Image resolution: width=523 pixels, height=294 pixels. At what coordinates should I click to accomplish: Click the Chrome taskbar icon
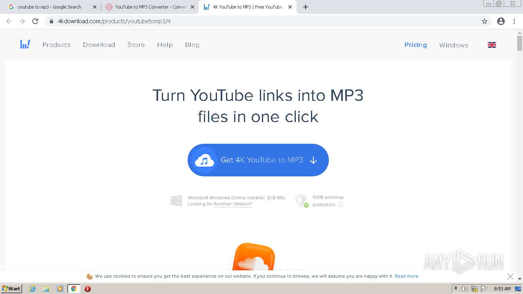tap(74, 289)
